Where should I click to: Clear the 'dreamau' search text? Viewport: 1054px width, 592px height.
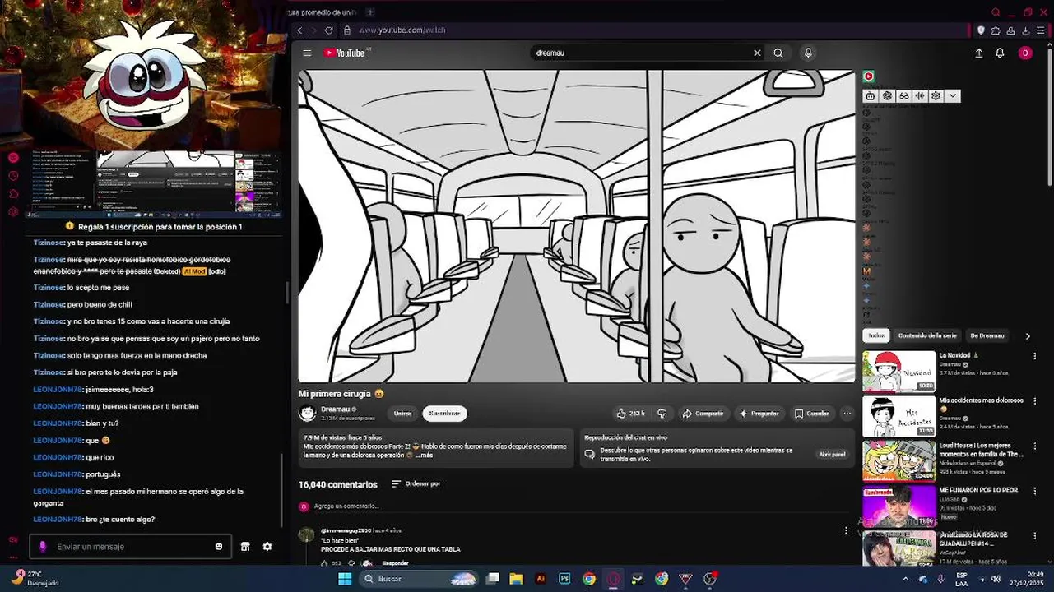coord(757,53)
